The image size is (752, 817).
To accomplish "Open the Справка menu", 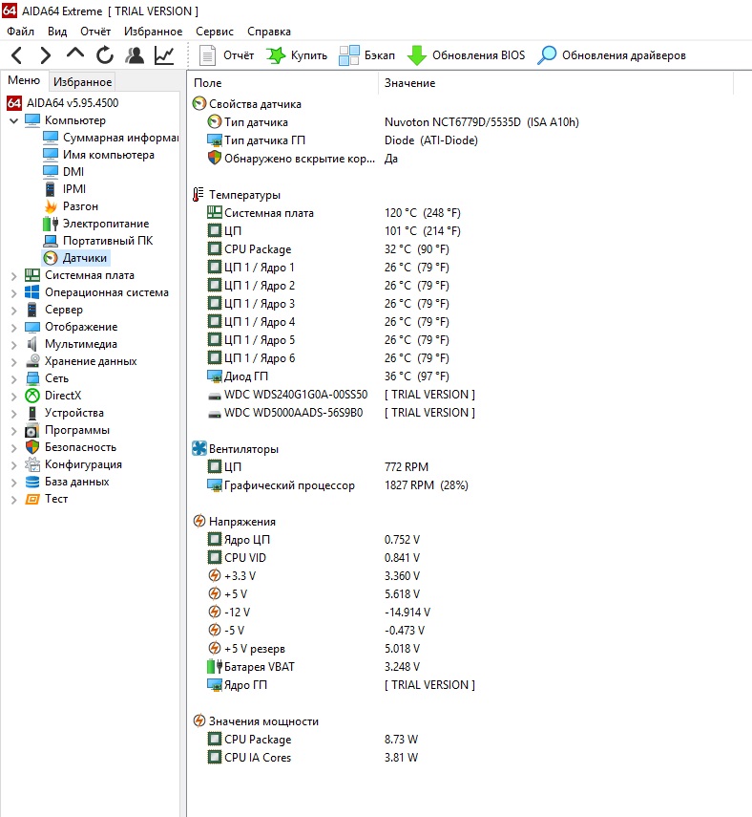I will [x=269, y=32].
